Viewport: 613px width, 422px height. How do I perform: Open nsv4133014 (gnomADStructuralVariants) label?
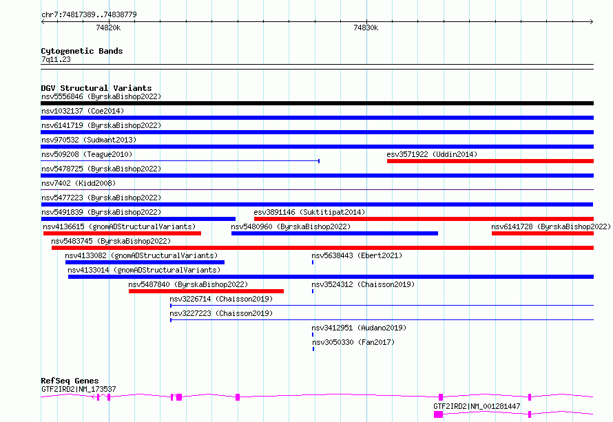click(144, 270)
